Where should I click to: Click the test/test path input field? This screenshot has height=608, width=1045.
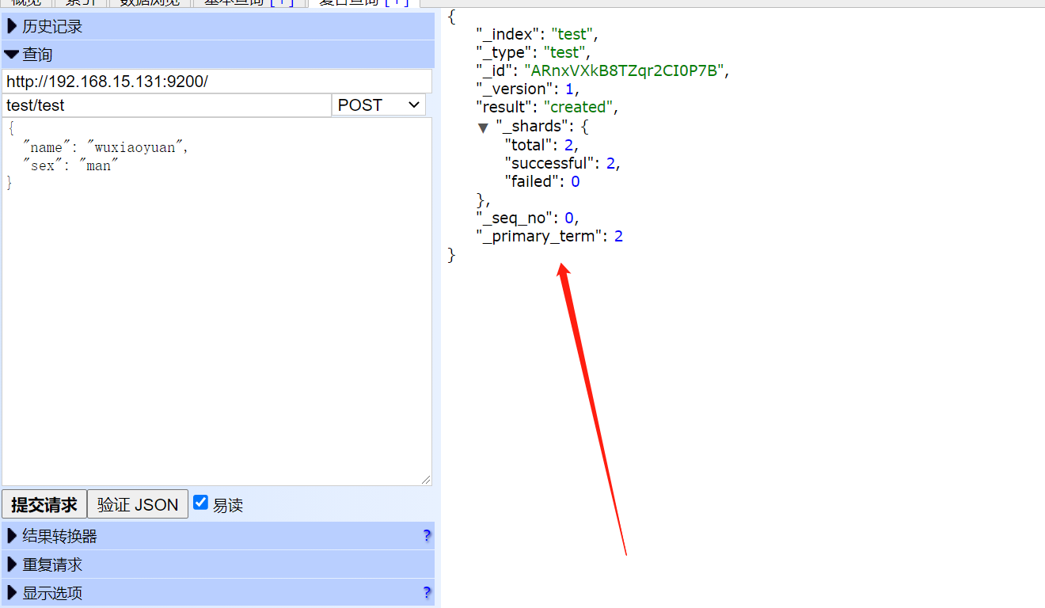coord(165,104)
